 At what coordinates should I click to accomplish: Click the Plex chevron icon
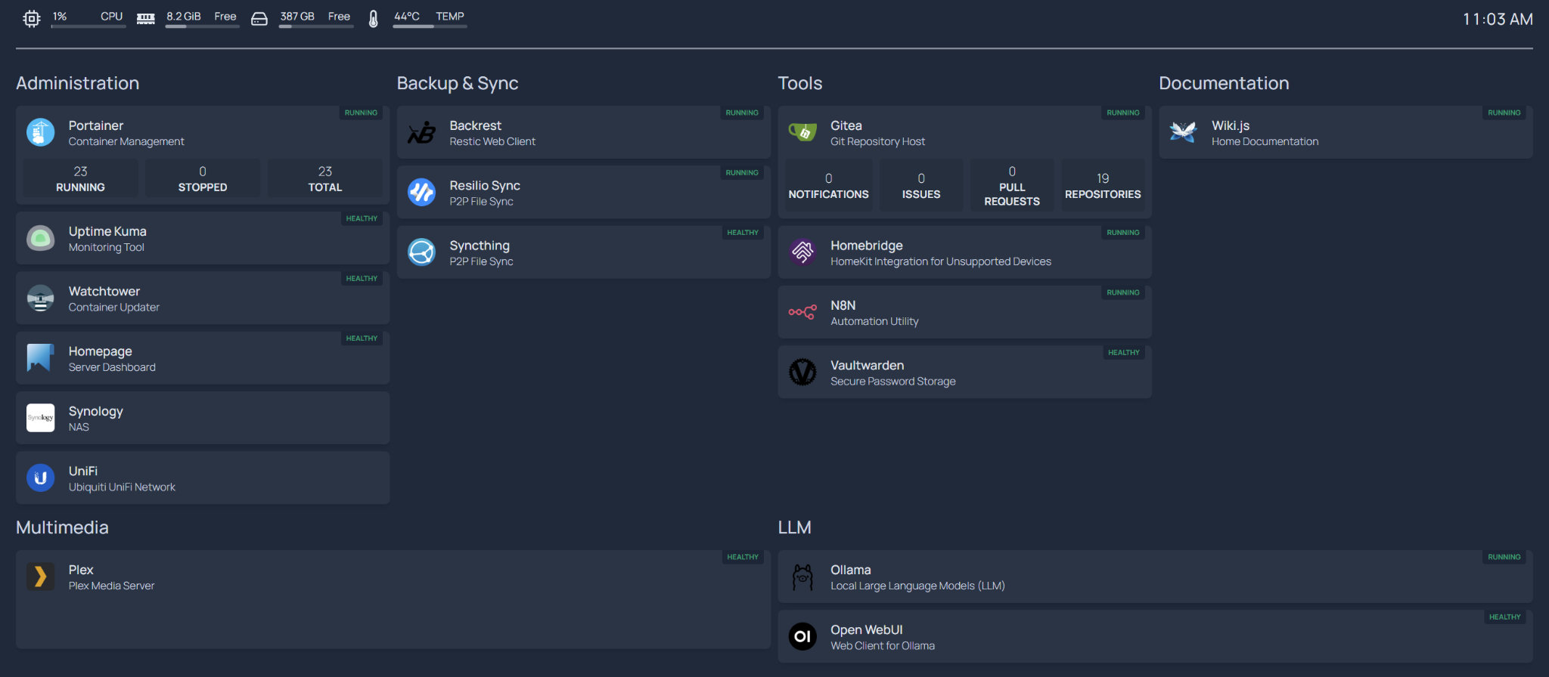pyautogui.click(x=40, y=577)
